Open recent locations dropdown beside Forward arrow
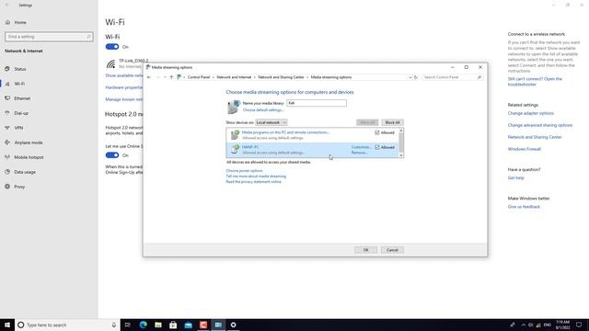The width and height of the screenshot is (589, 331). 165,77
